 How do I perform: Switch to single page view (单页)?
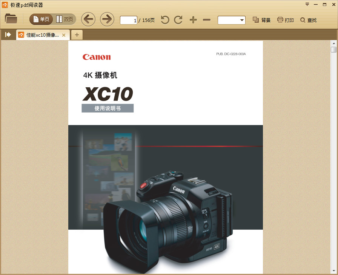41,19
